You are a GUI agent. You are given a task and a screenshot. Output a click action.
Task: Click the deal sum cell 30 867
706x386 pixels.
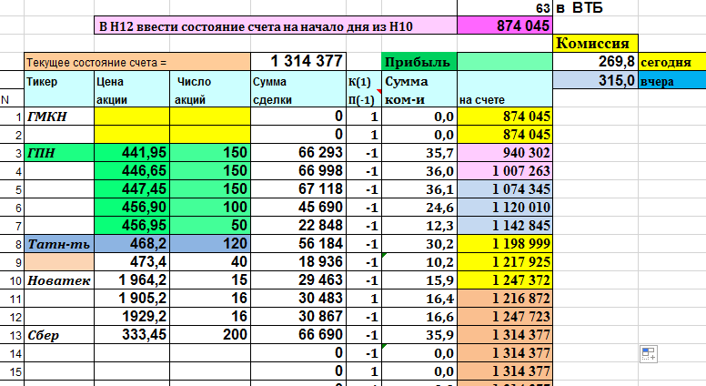(x=298, y=317)
